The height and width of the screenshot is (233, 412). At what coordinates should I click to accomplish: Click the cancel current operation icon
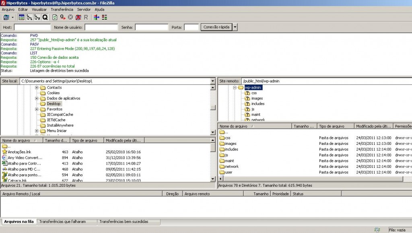pyautogui.click(x=70, y=17)
